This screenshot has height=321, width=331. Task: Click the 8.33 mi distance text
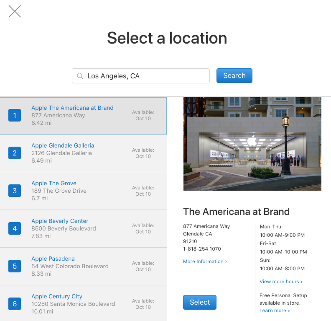[x=41, y=274]
